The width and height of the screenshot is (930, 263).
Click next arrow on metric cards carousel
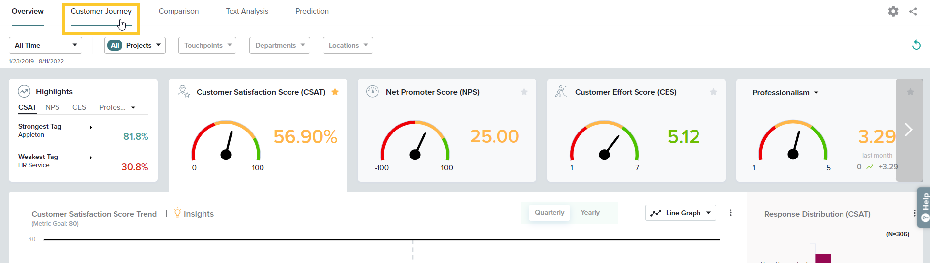pyautogui.click(x=908, y=130)
